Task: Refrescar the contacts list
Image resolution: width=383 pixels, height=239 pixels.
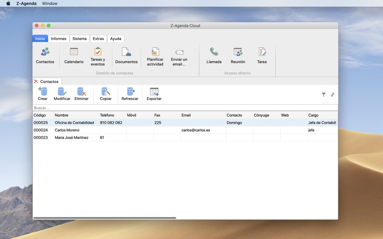Action: tap(130, 94)
